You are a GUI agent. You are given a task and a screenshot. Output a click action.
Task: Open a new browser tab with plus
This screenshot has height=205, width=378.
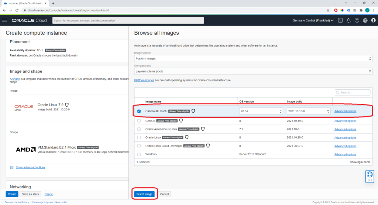pos(53,3)
